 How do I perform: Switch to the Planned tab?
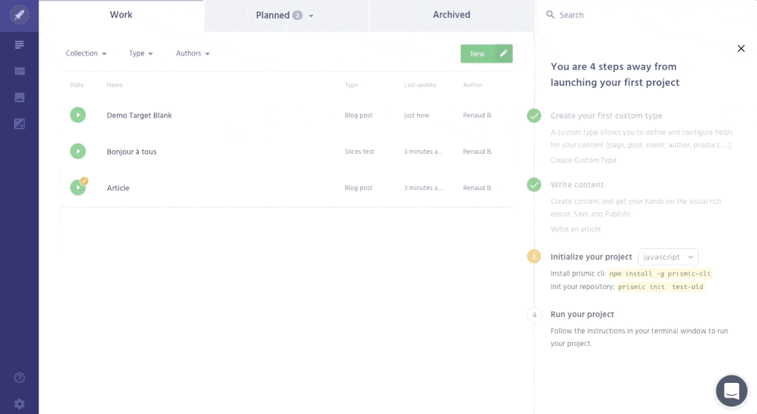[x=284, y=16]
